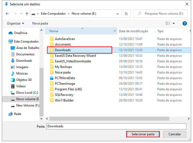Image resolution: width=193 pixels, height=143 pixels.
Task: Click the Nova pasta toolbar button
Action: coord(40,23)
